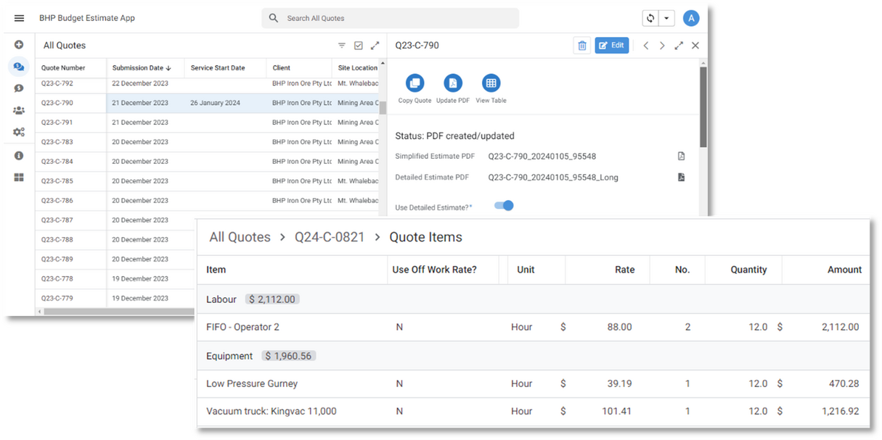Image resolution: width=882 pixels, height=440 pixels.
Task: Open the View Table icon
Action: [x=491, y=83]
